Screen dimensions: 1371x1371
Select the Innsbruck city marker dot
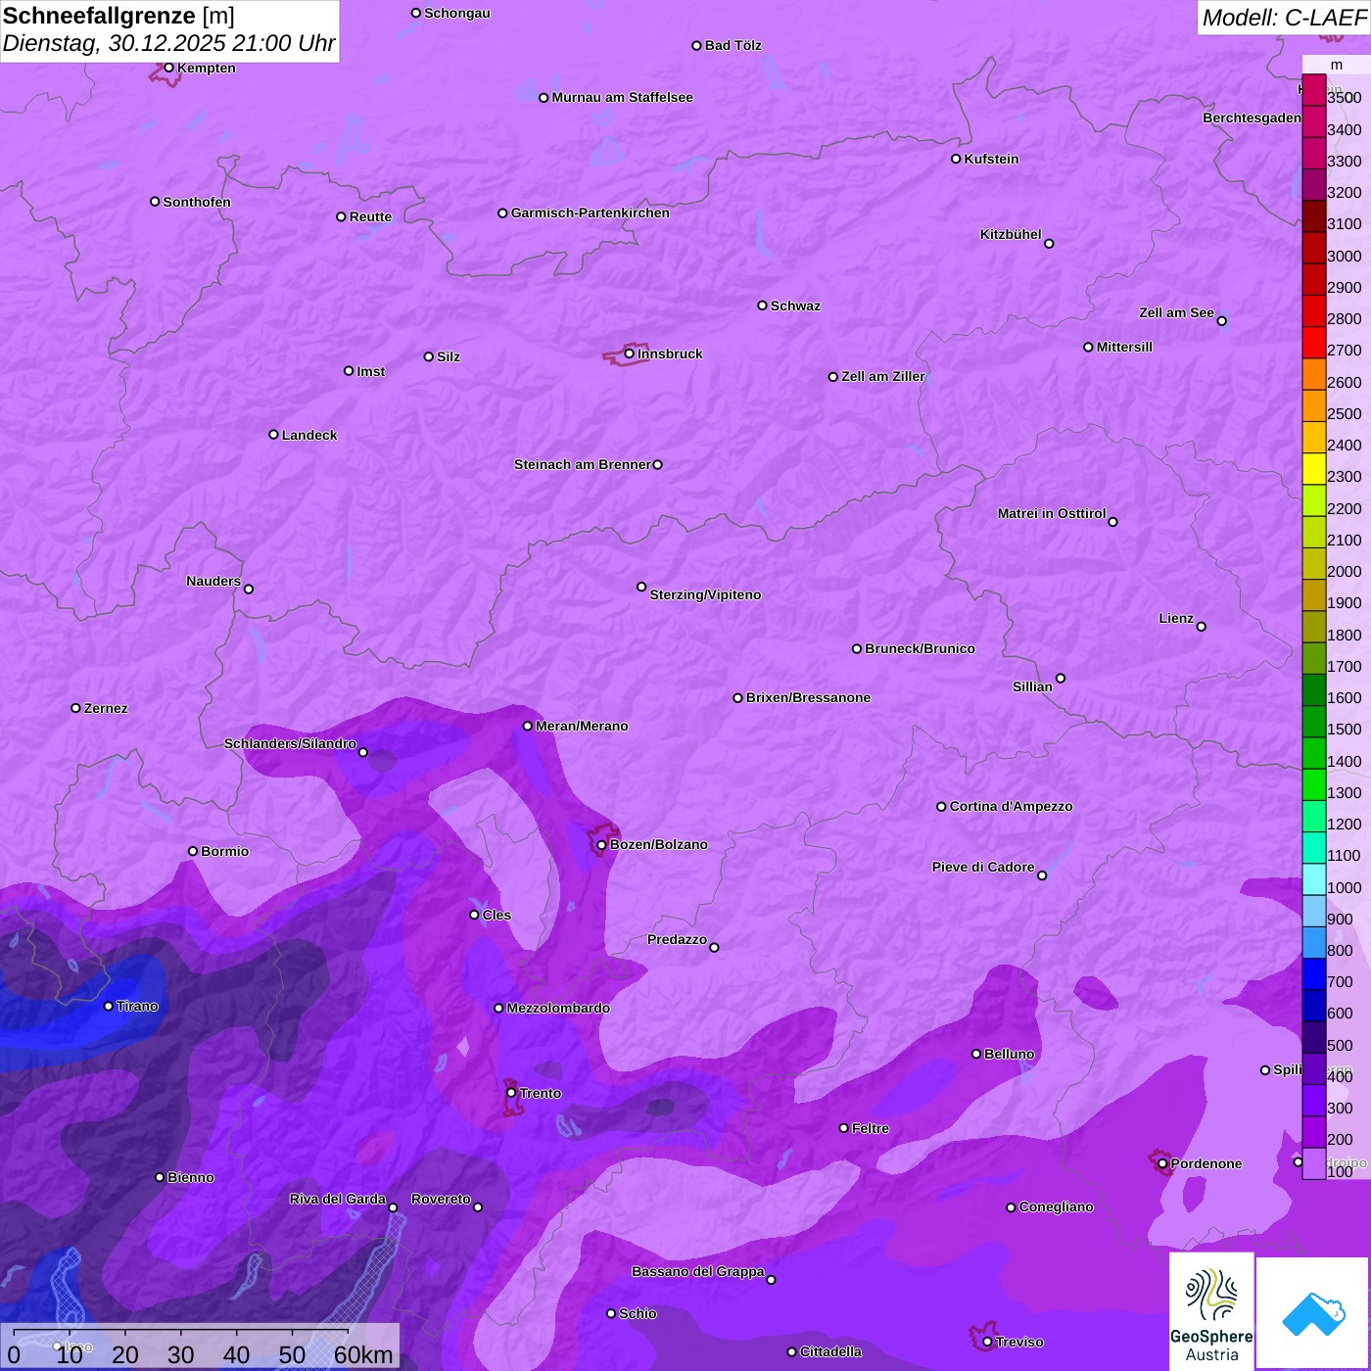tap(630, 354)
